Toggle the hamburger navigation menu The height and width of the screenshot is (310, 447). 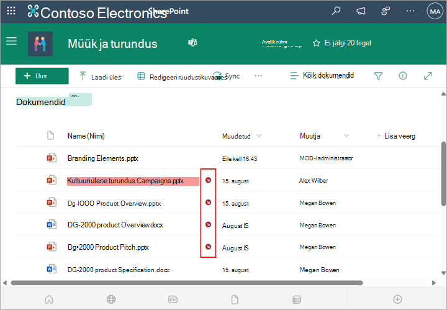coord(11,41)
